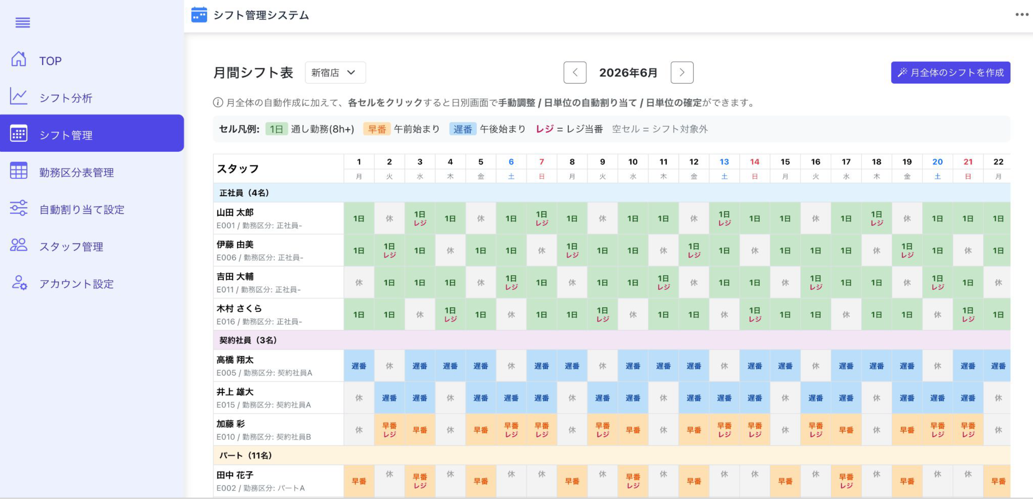Click the 勤務区分表管理 table icon
This screenshot has height=499, width=1033.
pos(18,171)
